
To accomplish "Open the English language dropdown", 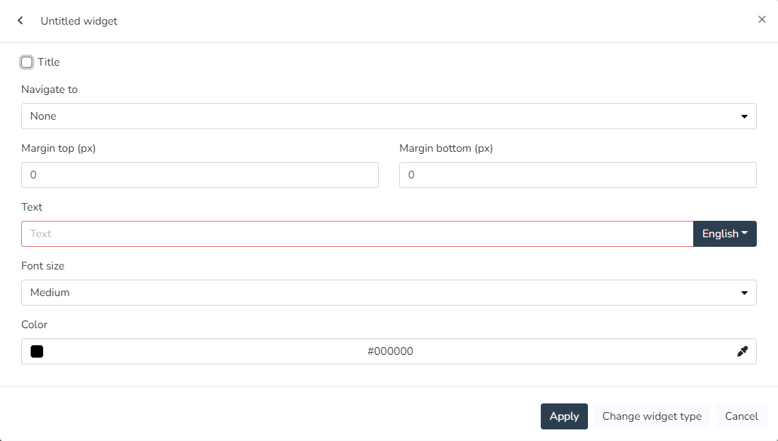I will click(725, 234).
